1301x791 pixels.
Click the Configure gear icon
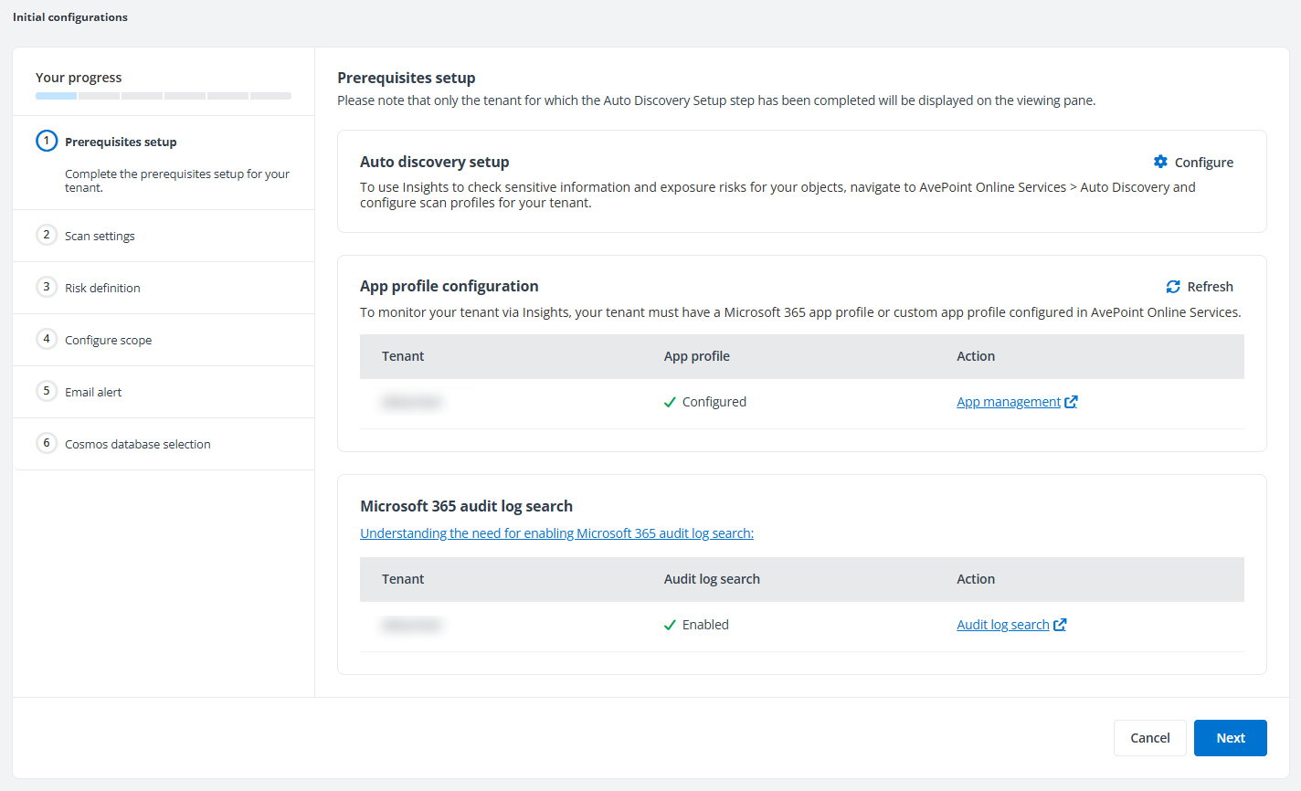1160,162
